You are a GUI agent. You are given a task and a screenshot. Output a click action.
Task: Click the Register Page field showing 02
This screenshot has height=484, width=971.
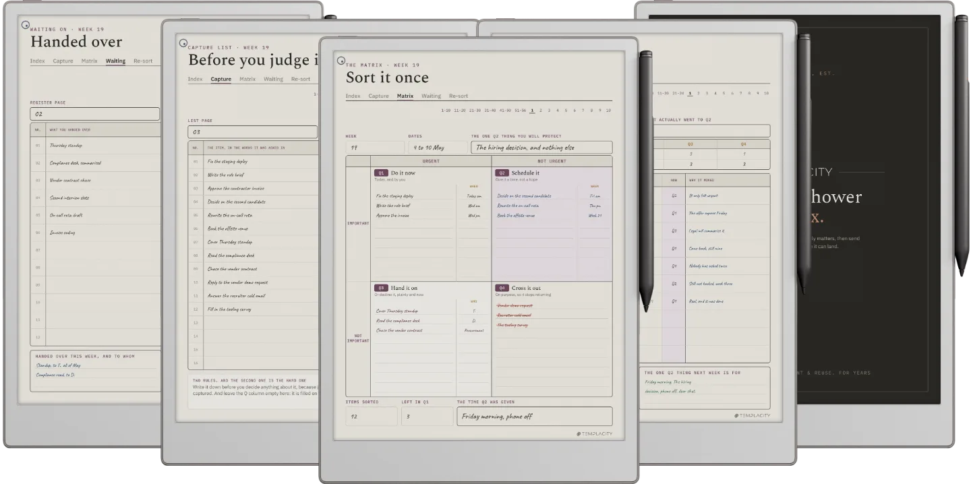point(94,114)
